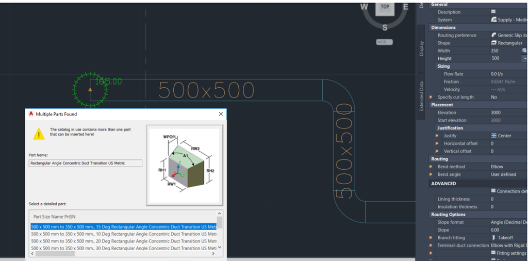Click the Elevation 3000 value field
Viewport: 528px width, 261px height.
(x=508, y=112)
